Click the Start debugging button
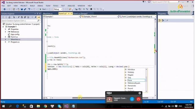The height and width of the screenshot is (109, 195). coord(43,9)
